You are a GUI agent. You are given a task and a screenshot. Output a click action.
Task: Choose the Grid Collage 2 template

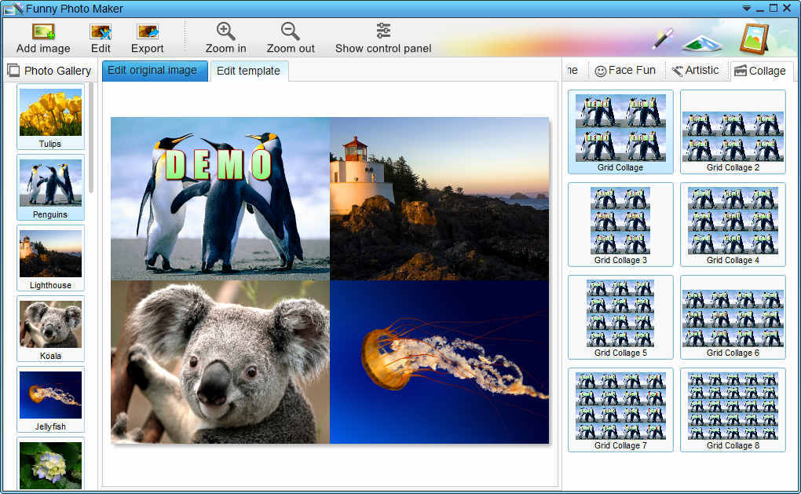tap(733, 132)
